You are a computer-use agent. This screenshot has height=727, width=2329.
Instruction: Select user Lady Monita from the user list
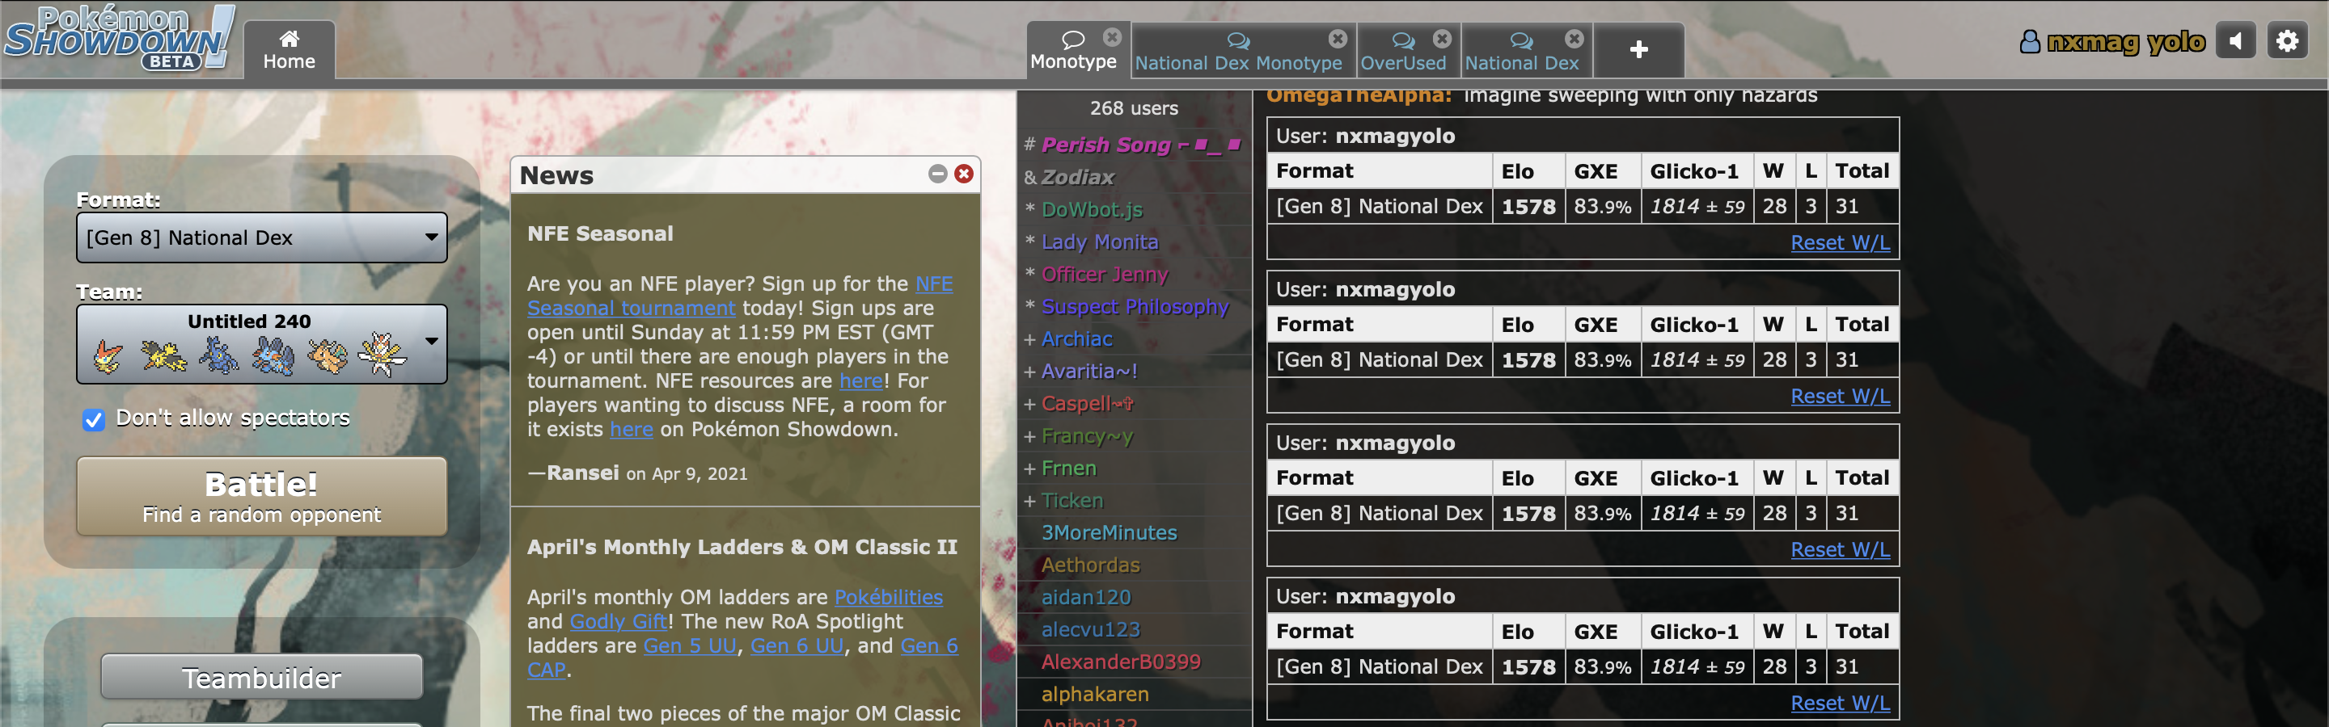point(1101,242)
